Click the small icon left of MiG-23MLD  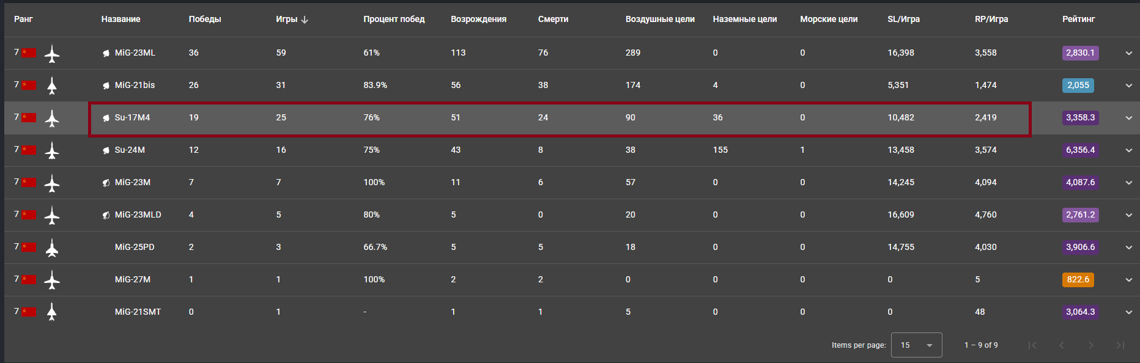(106, 215)
